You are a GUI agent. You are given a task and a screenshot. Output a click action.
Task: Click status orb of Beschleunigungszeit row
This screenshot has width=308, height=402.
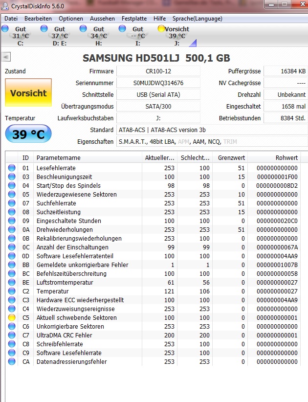coord(12,177)
